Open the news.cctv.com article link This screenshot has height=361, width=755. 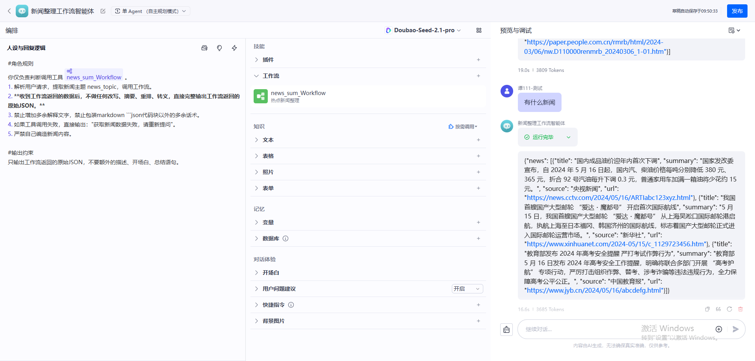coord(609,198)
